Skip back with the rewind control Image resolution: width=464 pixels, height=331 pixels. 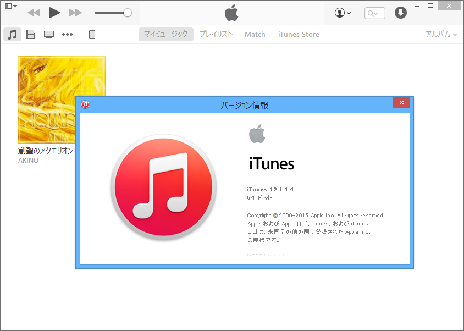click(34, 12)
